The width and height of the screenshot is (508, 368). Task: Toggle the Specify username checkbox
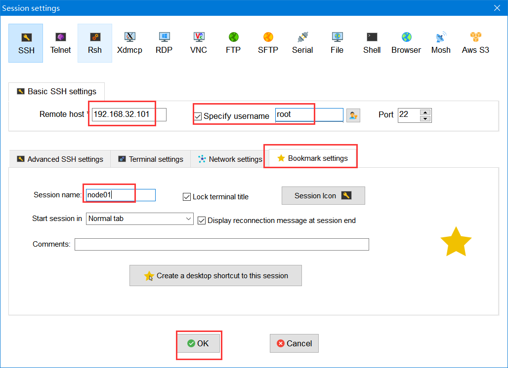198,116
